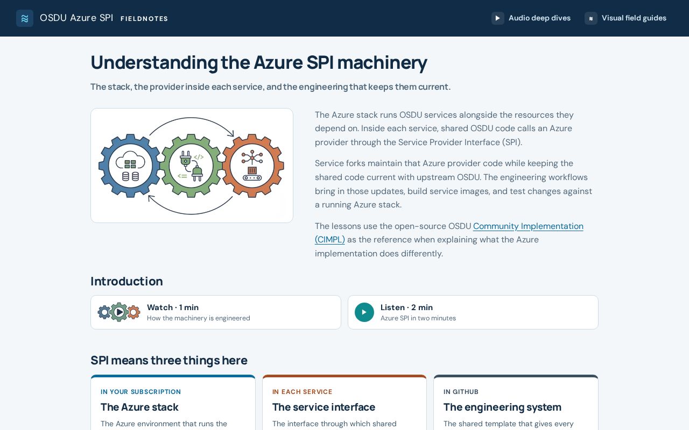Viewport: 689px width, 430px height.
Task: Open The service interface card
Action: pos(344,403)
